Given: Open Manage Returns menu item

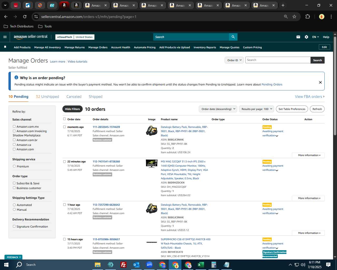Looking at the screenshot, I should click(75, 47).
